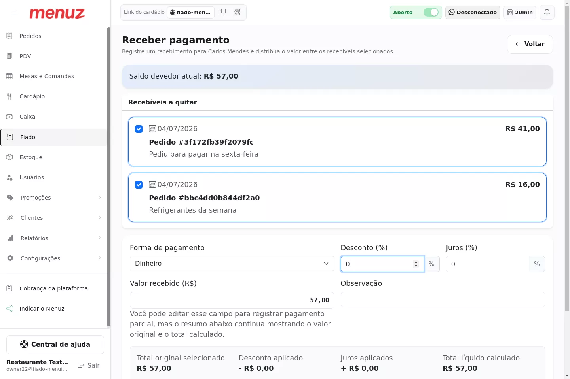Click the Saldo devedor atual R$ 57,00 text
Viewport: 570px width, 379px height.
coord(184,76)
